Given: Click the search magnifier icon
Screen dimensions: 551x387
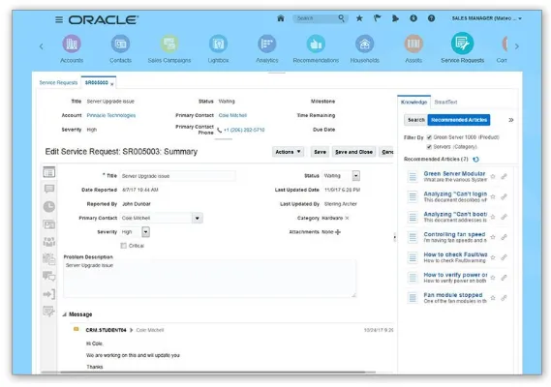Looking at the screenshot, I should click(x=341, y=18).
